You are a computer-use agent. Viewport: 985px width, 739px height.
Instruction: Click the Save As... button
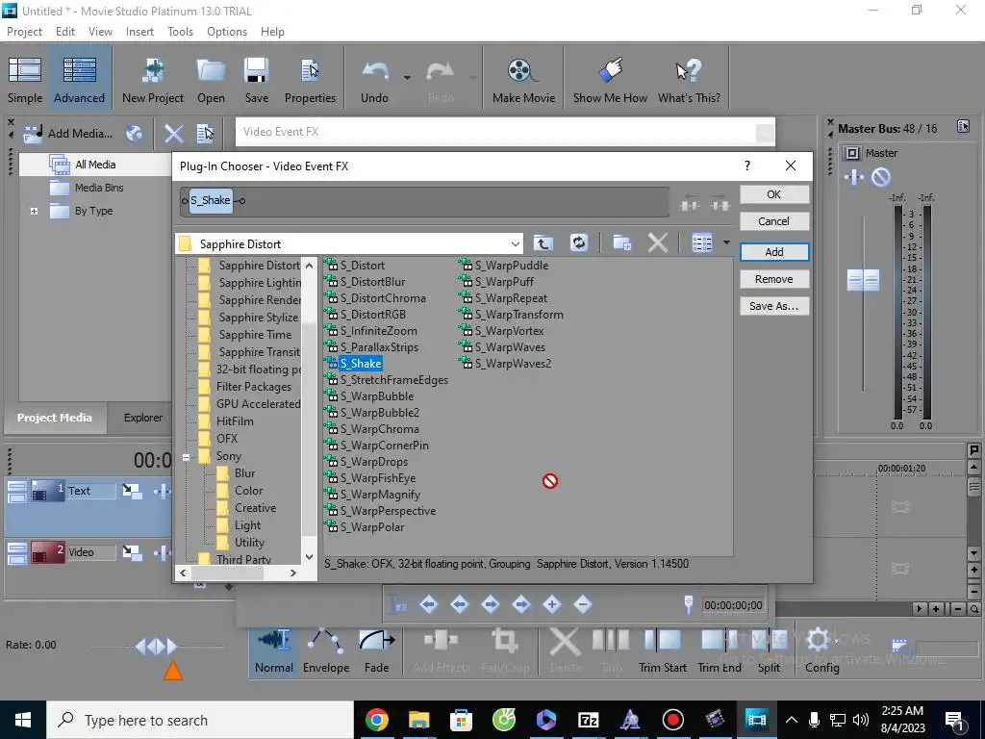[x=774, y=306]
